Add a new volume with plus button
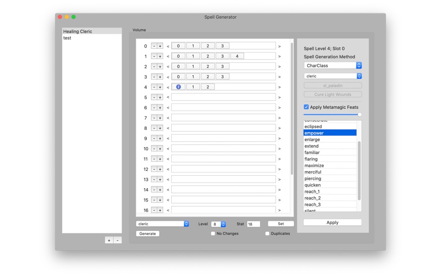The image size is (441, 276). coord(109,240)
